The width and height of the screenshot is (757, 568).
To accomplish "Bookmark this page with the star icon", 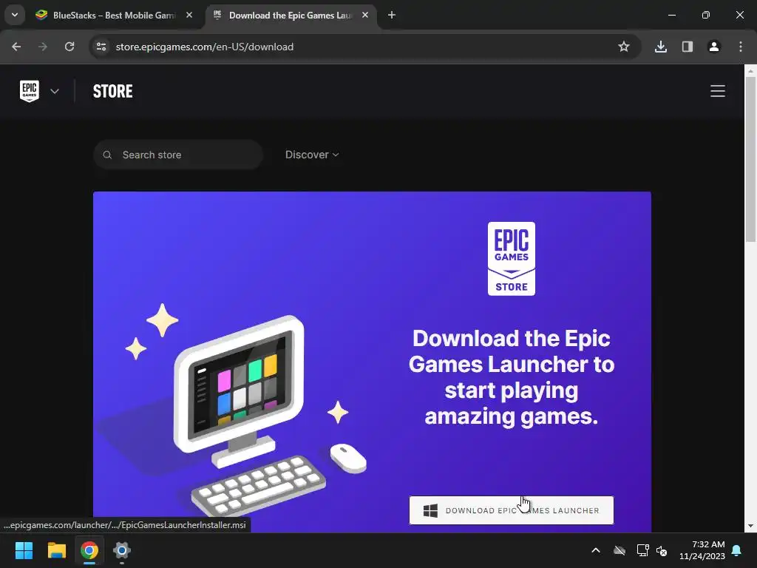I will pos(624,47).
